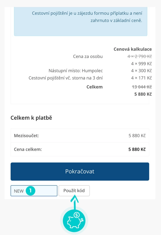Image resolution: width=161 pixels, height=235 pixels.
Task: Click the crossed-out 4 × 2 790 Kč price
Action: [139, 56]
